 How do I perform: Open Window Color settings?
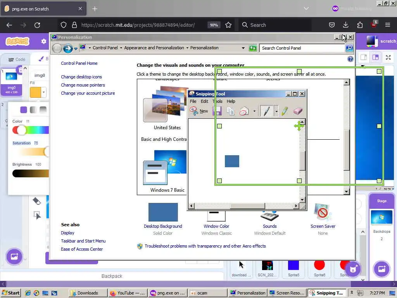coord(216,223)
